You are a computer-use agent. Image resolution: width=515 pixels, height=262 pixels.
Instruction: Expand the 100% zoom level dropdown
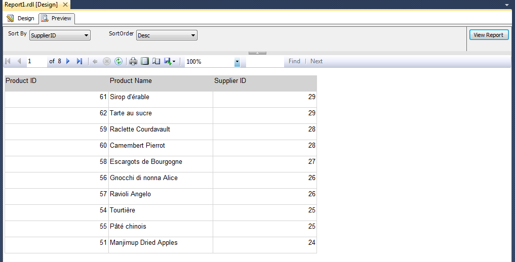pyautogui.click(x=237, y=62)
